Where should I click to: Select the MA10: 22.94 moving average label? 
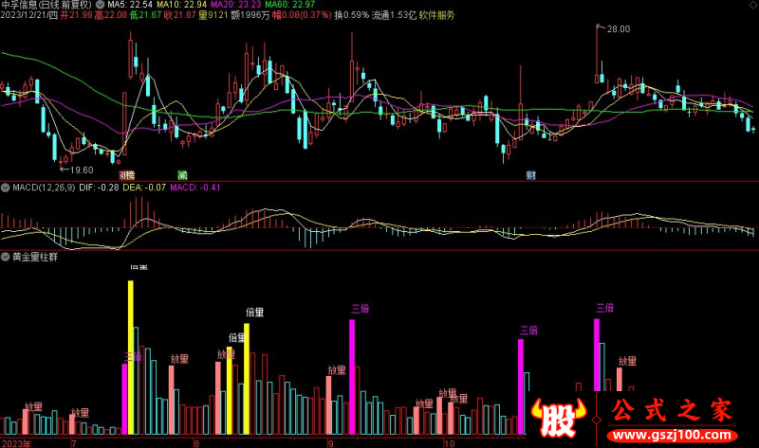(181, 5)
